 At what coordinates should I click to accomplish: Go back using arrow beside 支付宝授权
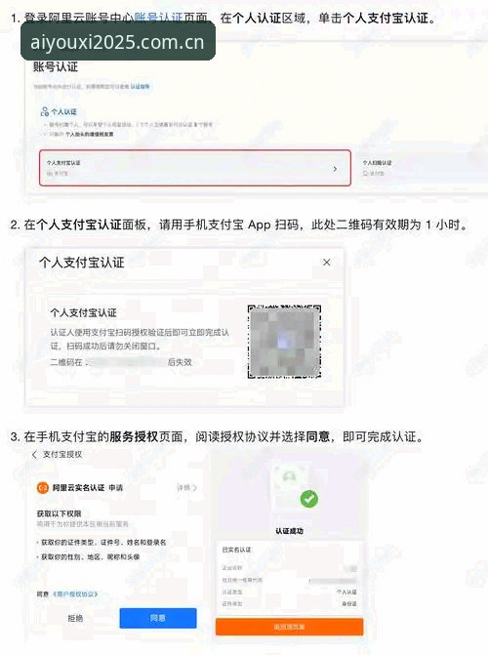[x=34, y=455]
